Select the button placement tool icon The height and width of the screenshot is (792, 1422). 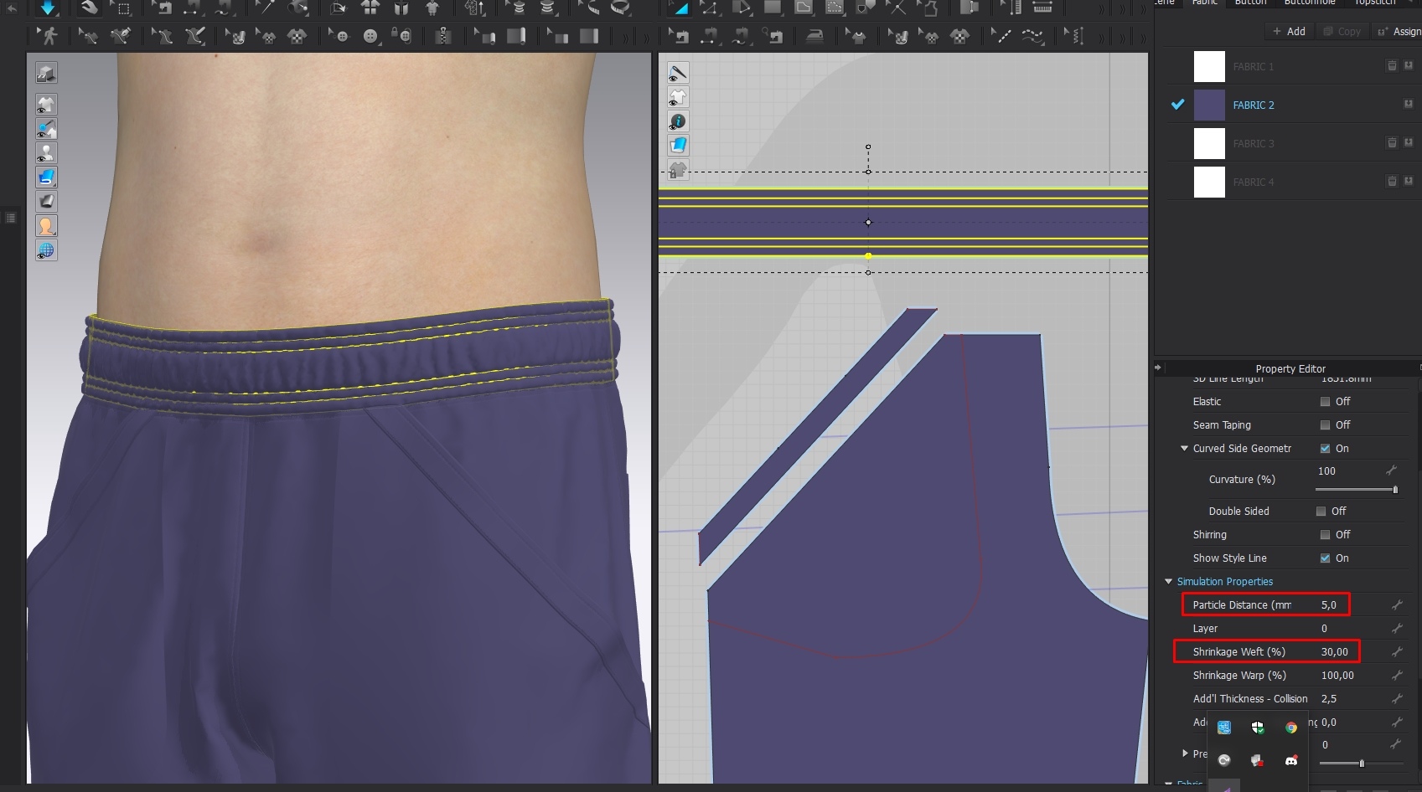click(x=370, y=36)
